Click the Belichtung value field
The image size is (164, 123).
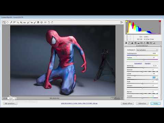tap(155, 66)
